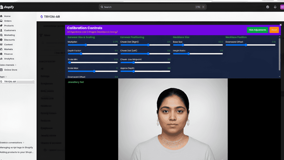Viewport: 284px width, 160px height.
Task: Open Home in the sidebar
Action: (7, 16)
